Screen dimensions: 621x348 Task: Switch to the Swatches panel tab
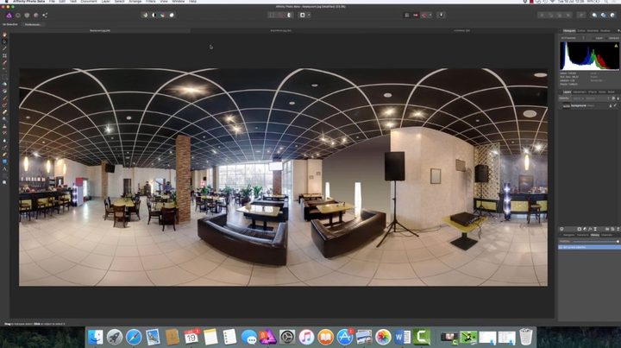click(593, 31)
